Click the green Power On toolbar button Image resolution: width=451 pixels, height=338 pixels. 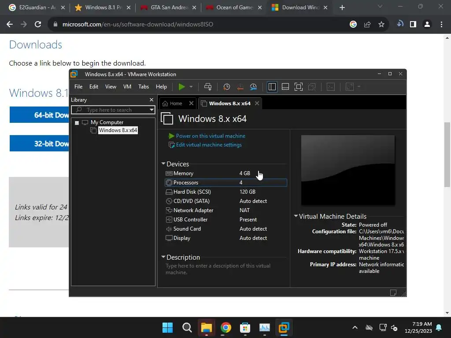point(181,87)
